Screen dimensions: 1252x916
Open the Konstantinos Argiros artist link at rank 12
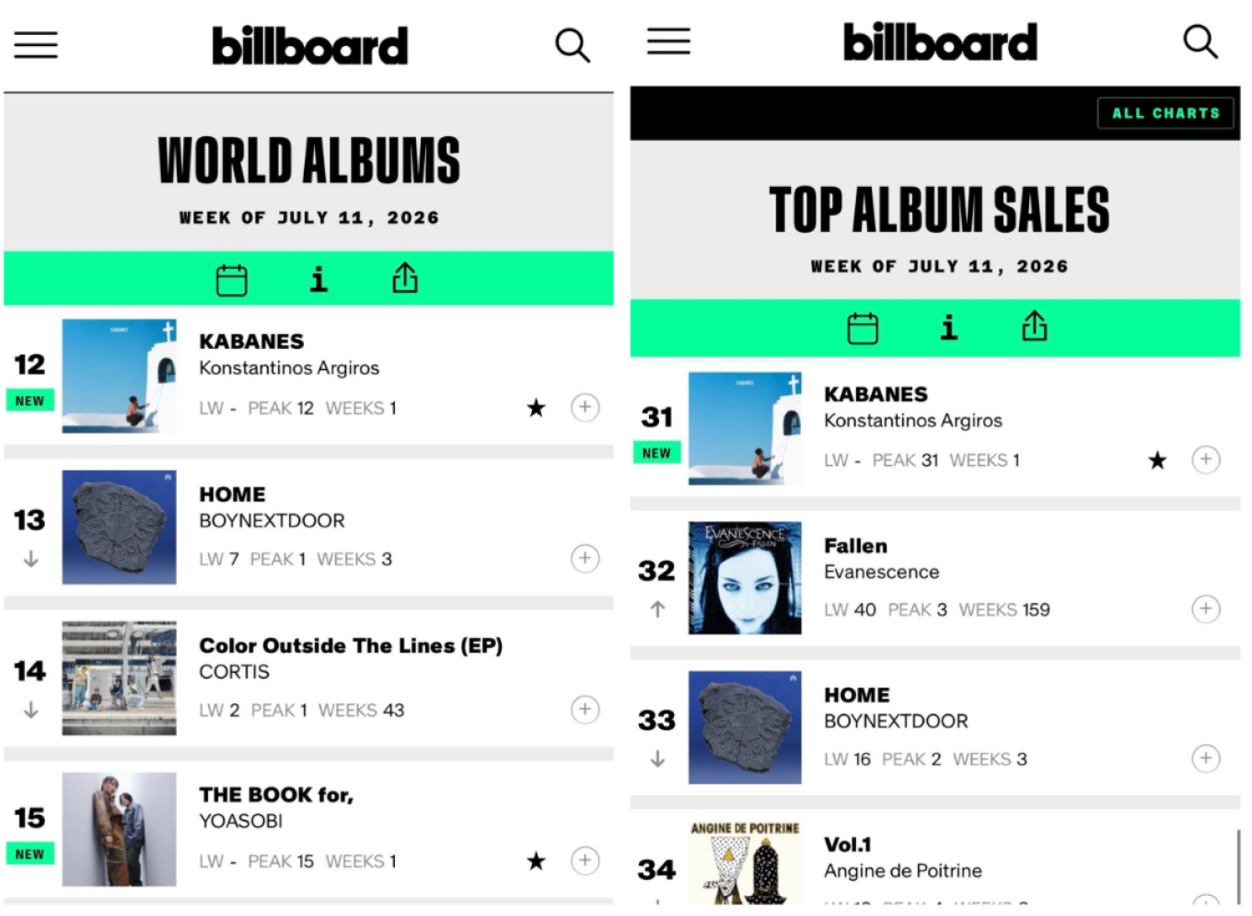coord(289,367)
